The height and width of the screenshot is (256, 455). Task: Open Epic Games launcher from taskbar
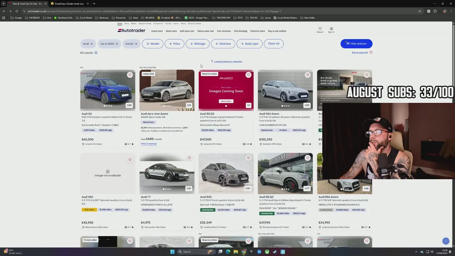251,252
